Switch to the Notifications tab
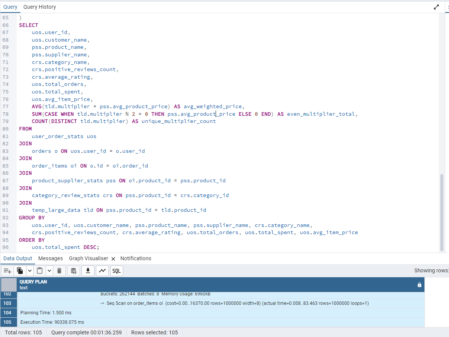This screenshot has height=337, width=449. point(136,258)
